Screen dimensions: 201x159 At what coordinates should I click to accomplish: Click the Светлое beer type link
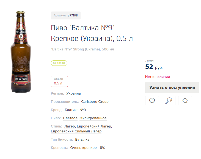(x=70, y=118)
